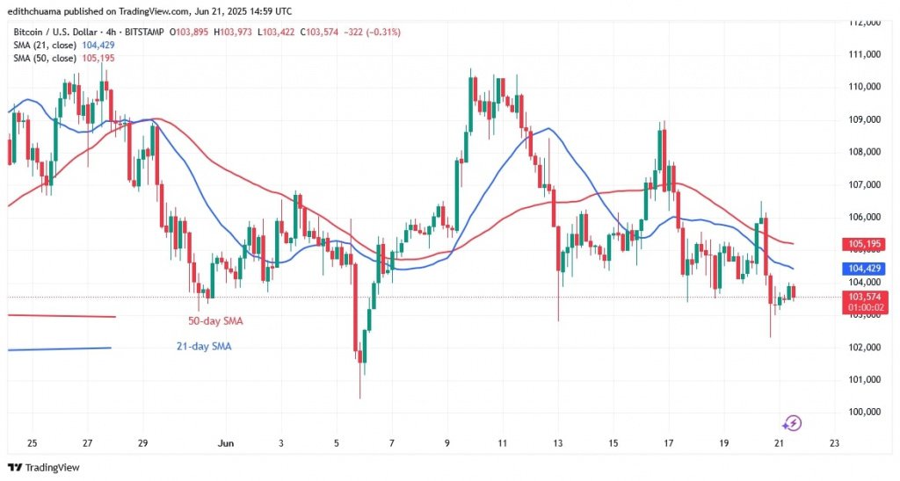Click the Jun date label on time axis

pos(226,444)
